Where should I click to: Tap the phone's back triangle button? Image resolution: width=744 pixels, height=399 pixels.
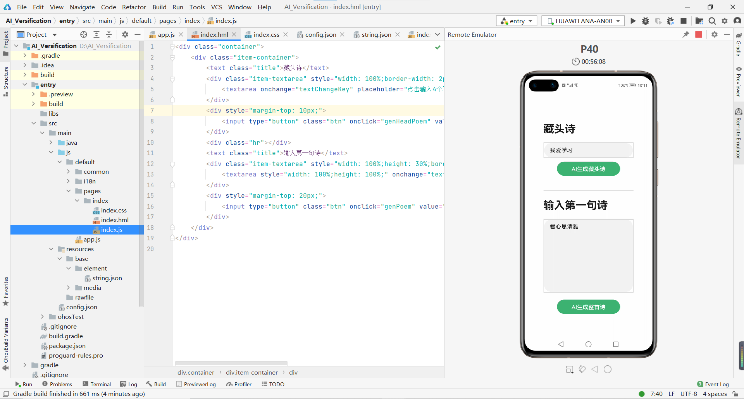click(x=561, y=344)
